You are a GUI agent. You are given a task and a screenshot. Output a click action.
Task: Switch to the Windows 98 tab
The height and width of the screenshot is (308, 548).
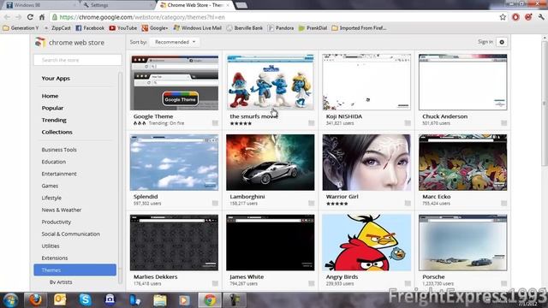tap(39, 5)
